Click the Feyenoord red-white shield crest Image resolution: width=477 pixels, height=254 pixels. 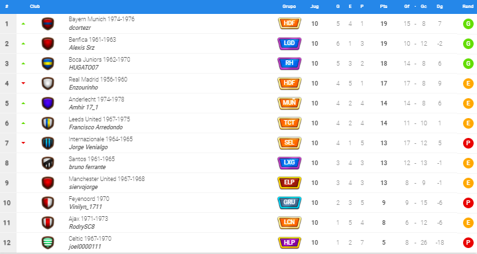coord(48,203)
